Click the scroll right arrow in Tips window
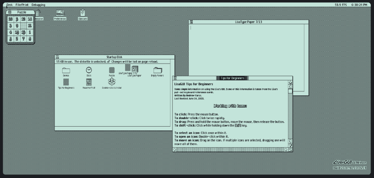374x178 pixels. click(286, 150)
